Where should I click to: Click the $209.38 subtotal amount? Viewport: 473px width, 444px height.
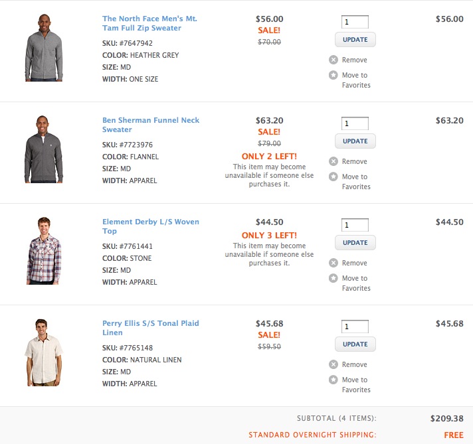[446, 418]
